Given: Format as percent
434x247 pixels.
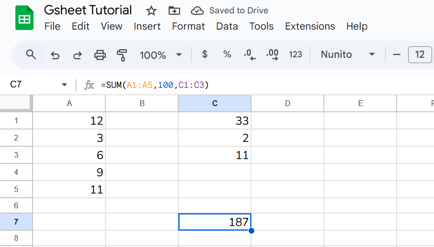Looking at the screenshot, I should coord(227,54).
